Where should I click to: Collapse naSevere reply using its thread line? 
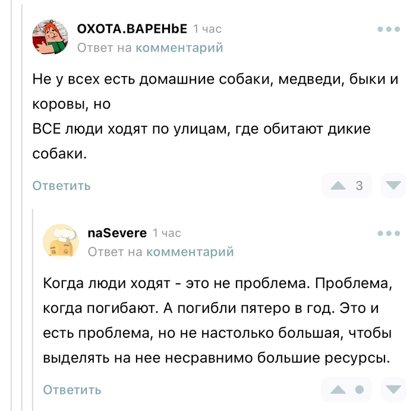pos(34,309)
